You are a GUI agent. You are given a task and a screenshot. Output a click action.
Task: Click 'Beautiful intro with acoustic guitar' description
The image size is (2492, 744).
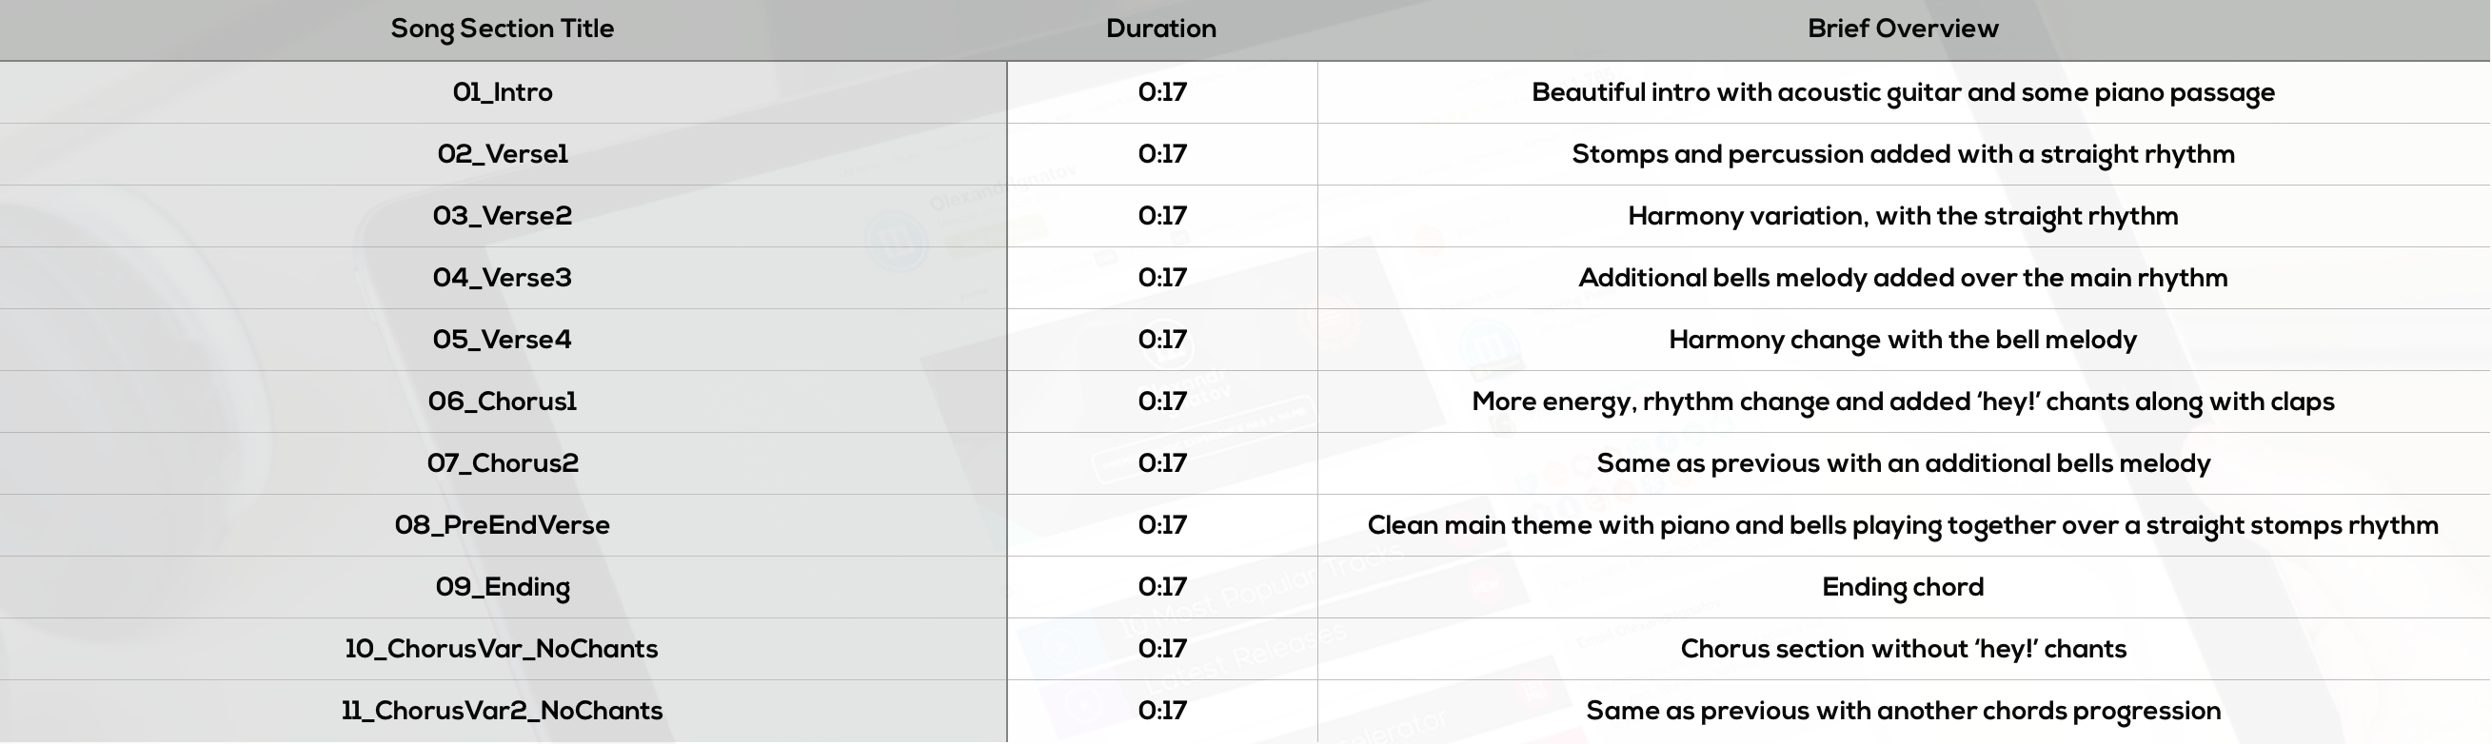click(1903, 92)
